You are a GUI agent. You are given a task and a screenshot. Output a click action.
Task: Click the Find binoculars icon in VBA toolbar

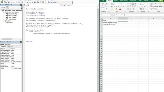click(19, 2)
